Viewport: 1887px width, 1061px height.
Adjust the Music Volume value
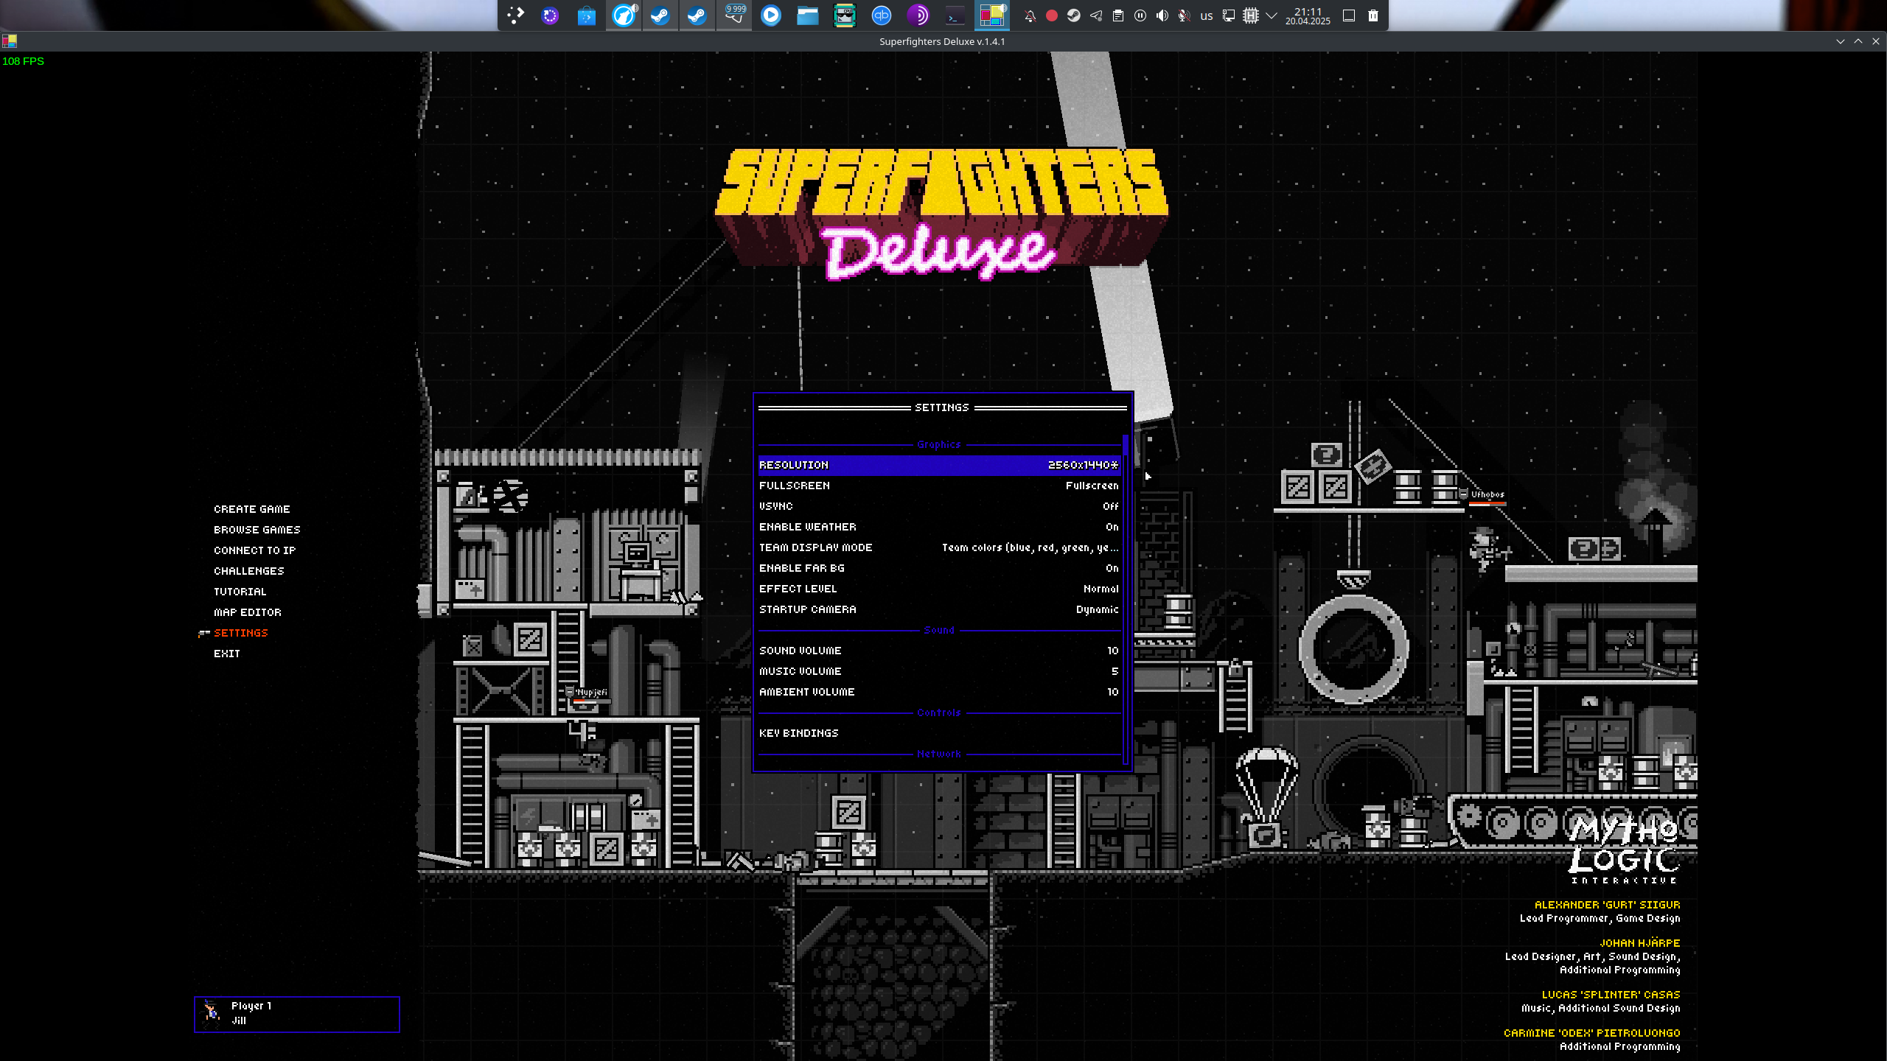(938, 671)
